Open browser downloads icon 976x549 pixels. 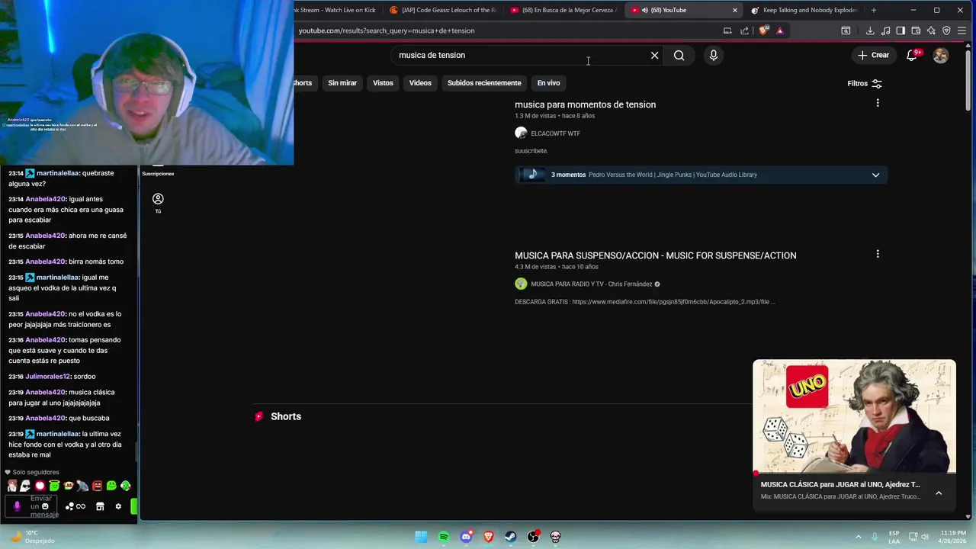pyautogui.click(x=870, y=30)
